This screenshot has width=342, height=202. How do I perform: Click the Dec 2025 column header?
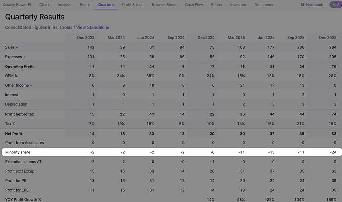pyautogui.click(x=328, y=37)
